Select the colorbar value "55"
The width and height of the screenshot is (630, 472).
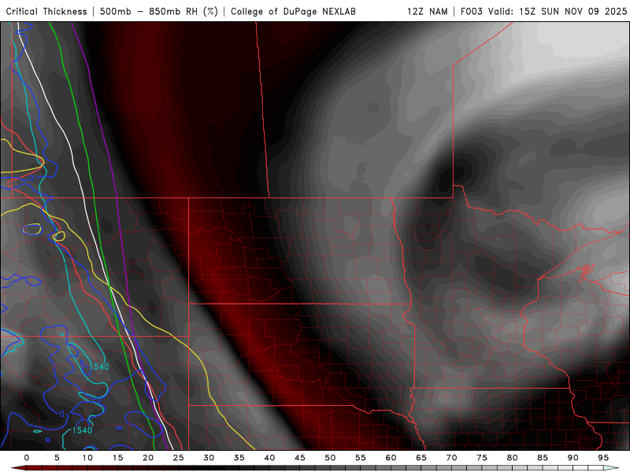[361, 458]
